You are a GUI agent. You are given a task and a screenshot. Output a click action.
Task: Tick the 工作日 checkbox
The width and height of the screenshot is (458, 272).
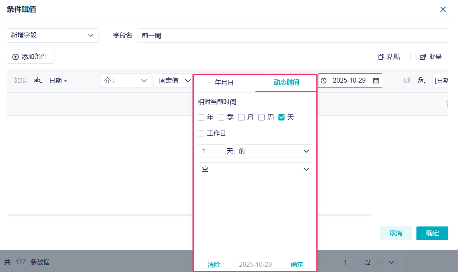tap(201, 133)
